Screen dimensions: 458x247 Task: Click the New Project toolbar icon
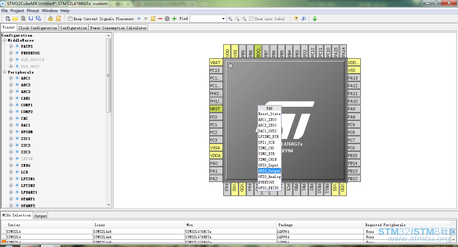pyautogui.click(x=8, y=19)
